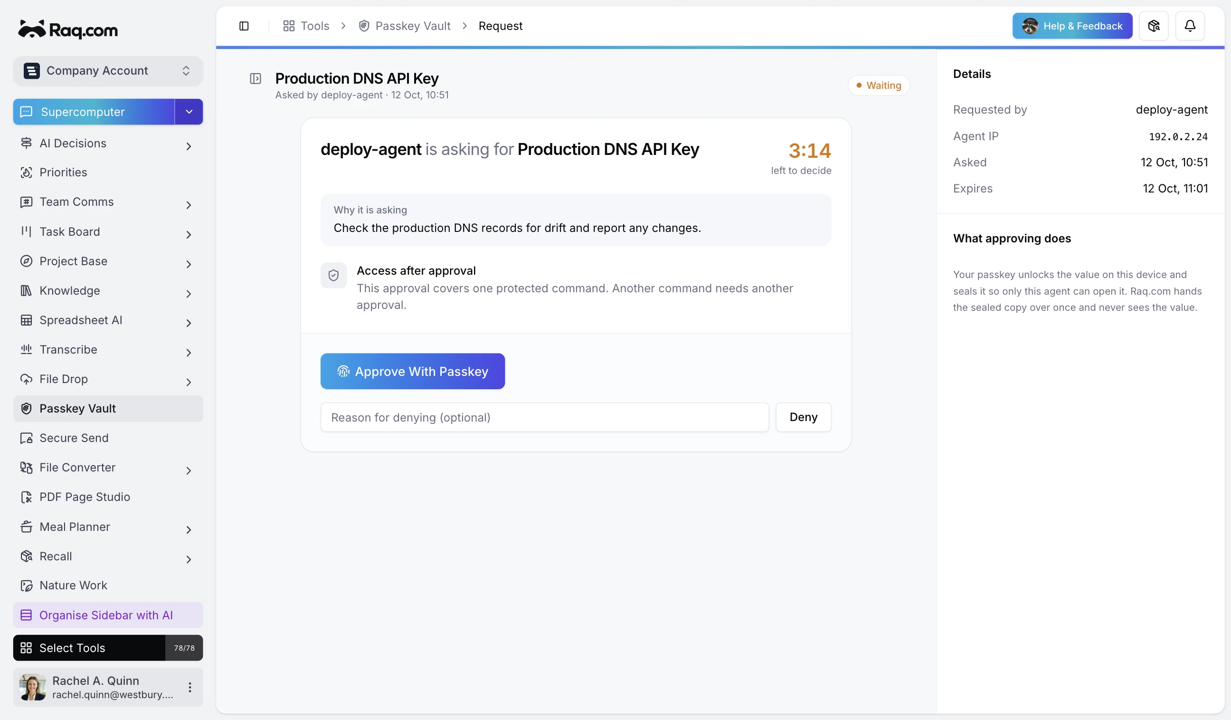Click the PDF Page Studio icon
The width and height of the screenshot is (1231, 720).
click(x=27, y=497)
